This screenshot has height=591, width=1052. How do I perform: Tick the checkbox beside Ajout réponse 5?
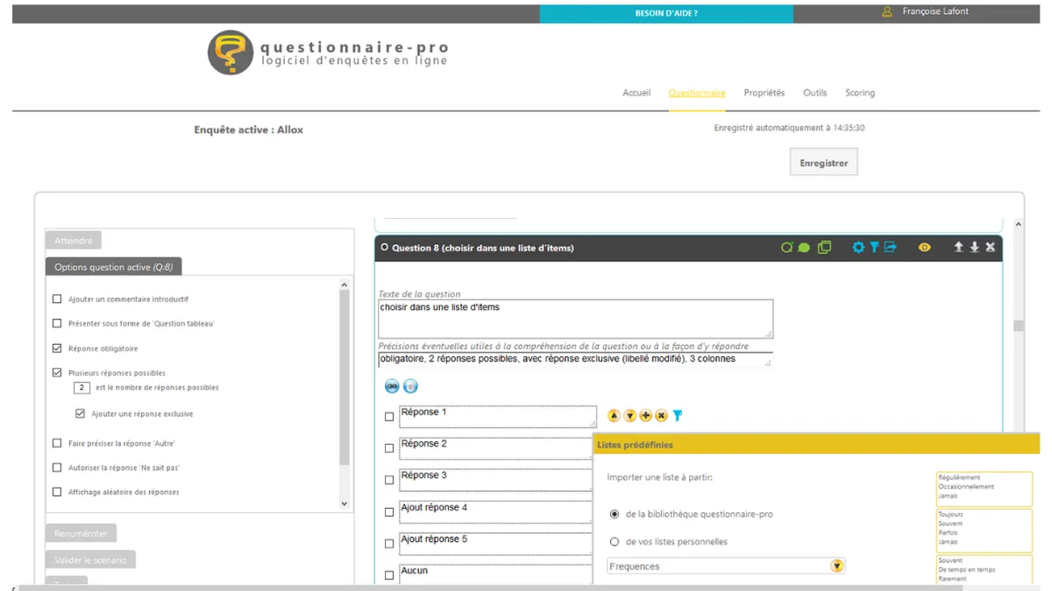coord(389,544)
